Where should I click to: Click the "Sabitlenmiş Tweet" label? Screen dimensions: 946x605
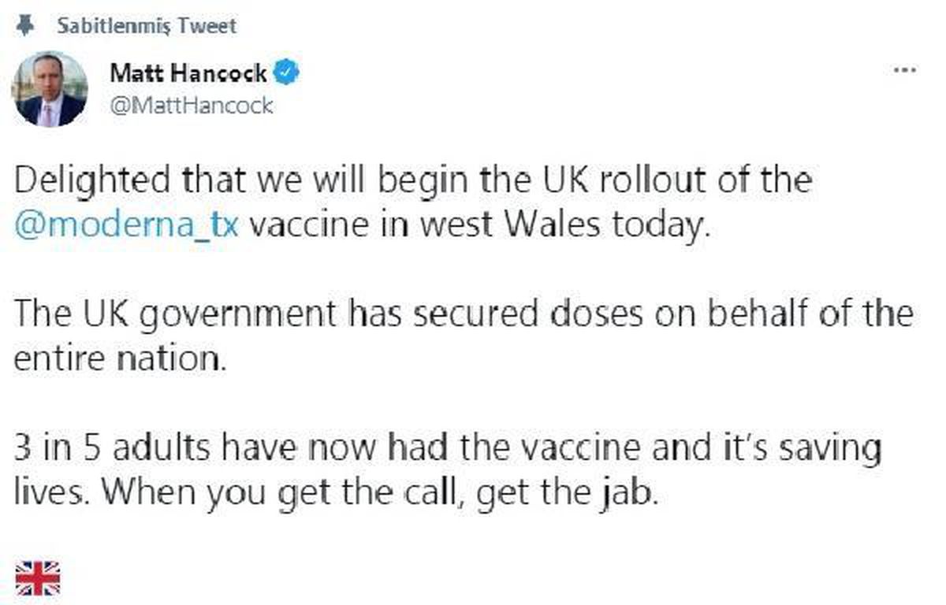click(x=147, y=26)
